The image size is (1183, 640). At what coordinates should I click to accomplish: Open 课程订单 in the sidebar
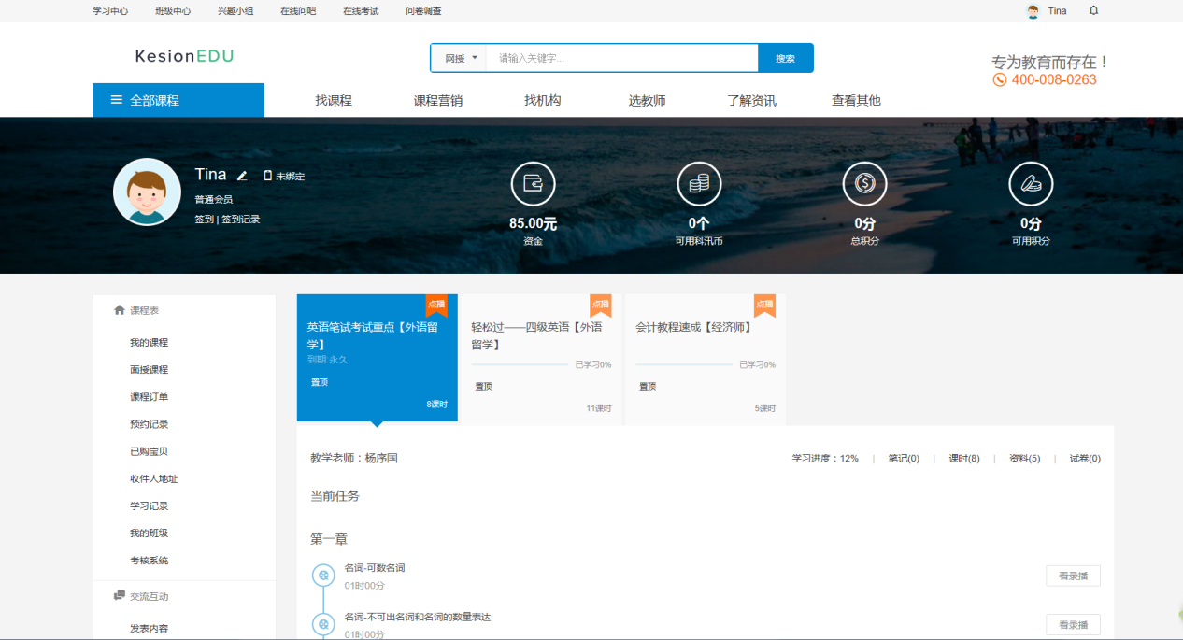150,397
